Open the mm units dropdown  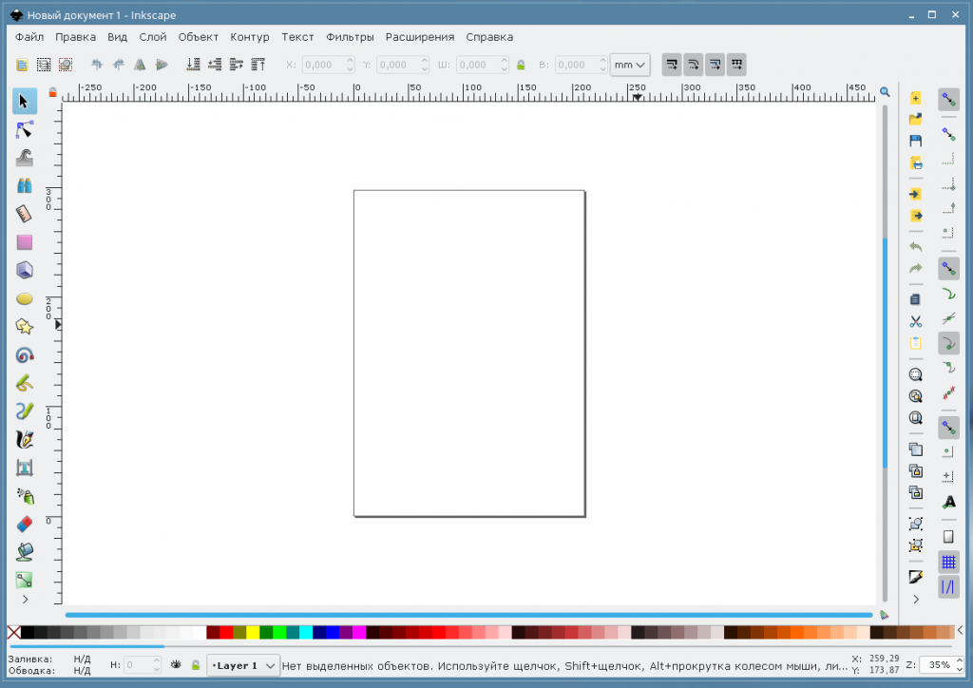tap(630, 65)
